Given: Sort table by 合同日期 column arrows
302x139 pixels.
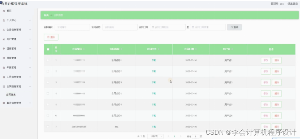Looking at the screenshot, I should click(196, 49).
